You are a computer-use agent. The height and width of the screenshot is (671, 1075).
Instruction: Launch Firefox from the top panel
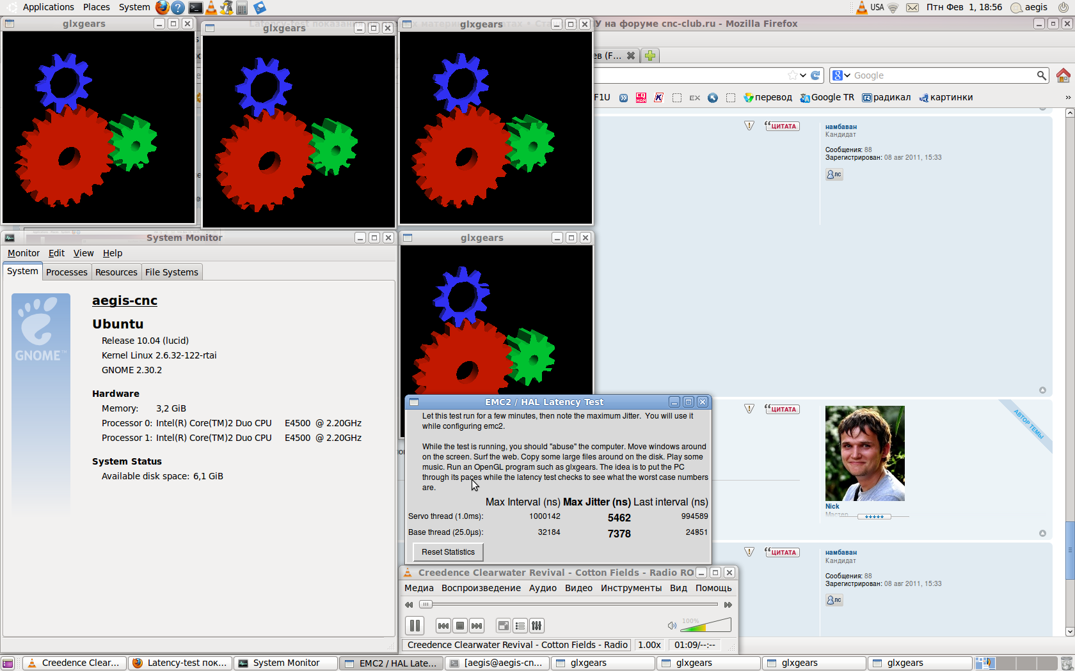tap(163, 8)
